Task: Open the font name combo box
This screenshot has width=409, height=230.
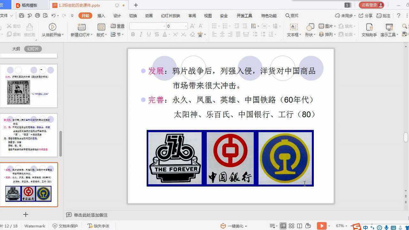Action: 148,26
